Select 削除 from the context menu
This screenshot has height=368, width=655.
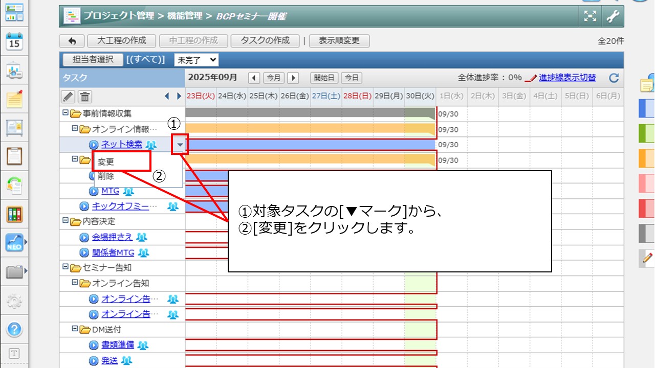(x=106, y=176)
